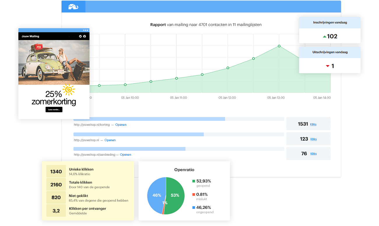Click the Kliks link beside 123

313,139
